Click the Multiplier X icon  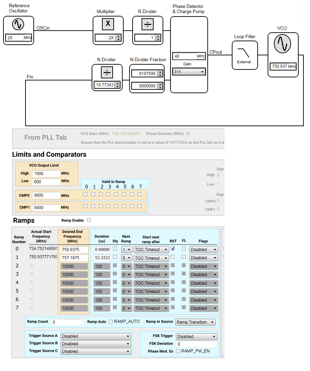(x=108, y=24)
